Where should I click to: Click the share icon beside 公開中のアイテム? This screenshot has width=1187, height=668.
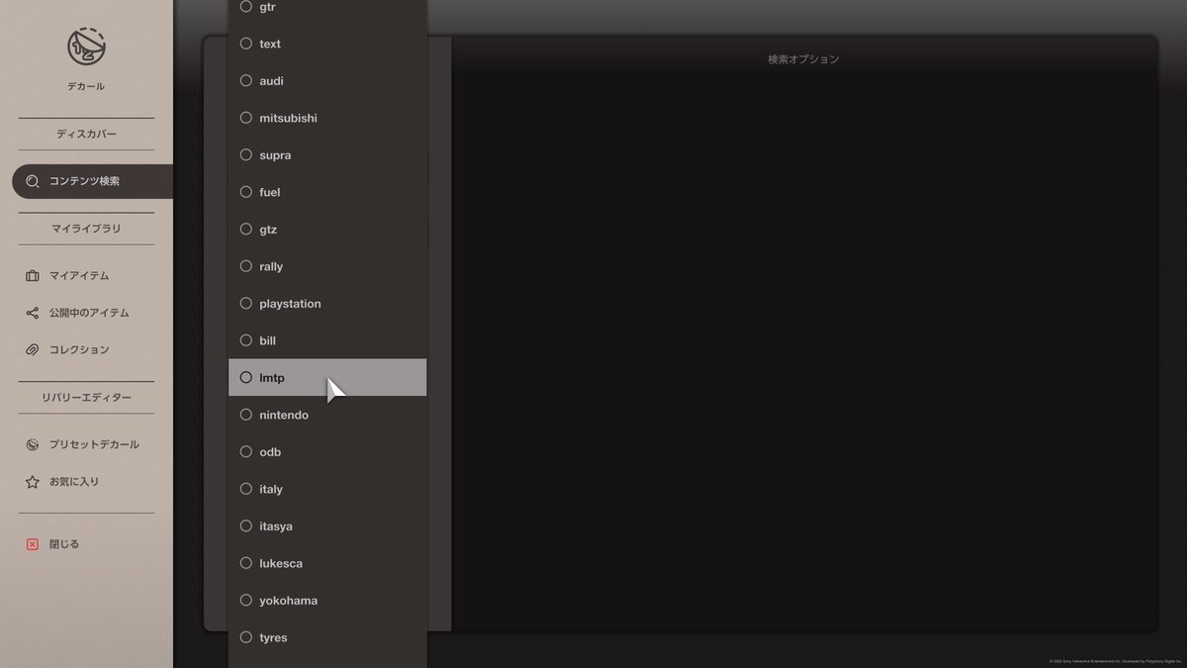coord(33,313)
